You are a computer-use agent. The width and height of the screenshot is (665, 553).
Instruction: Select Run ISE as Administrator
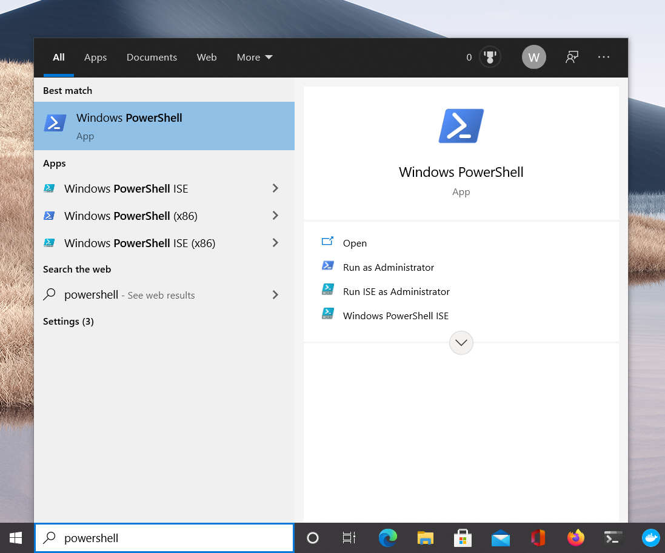396,291
